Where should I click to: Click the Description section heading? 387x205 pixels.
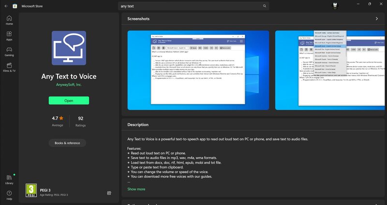138,124
